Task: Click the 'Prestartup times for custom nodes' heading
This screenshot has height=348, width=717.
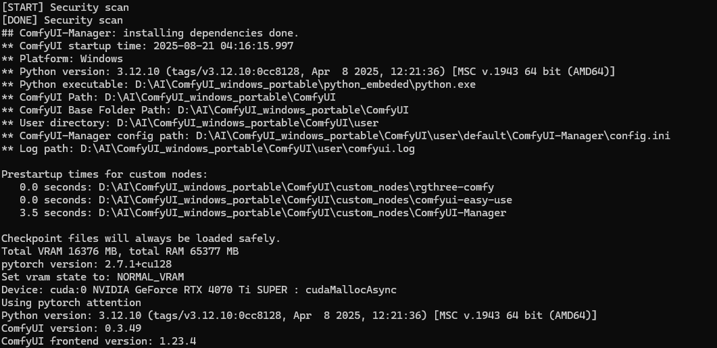Action: click(x=105, y=174)
